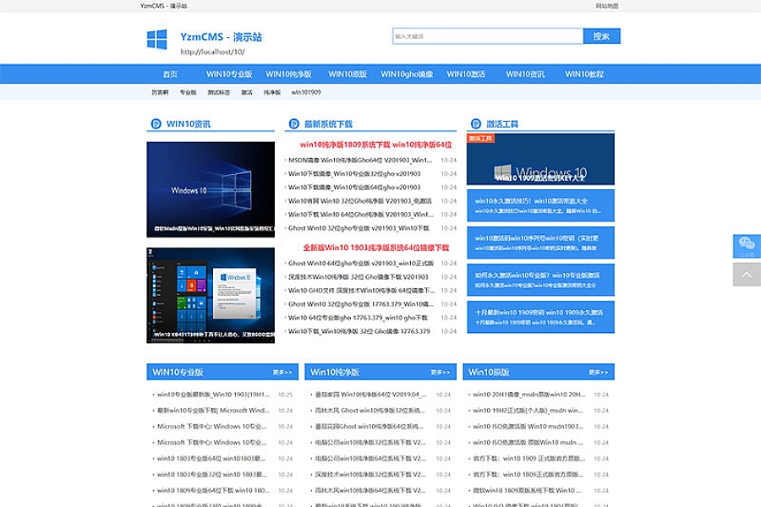Open the WIN10教程 navigation menu item
This screenshot has height=507, width=761.
[584, 74]
